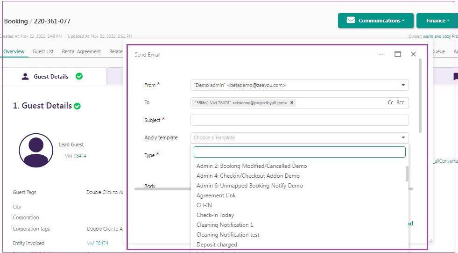Image resolution: width=458 pixels, height=253 pixels.
Task: Select Admin 6: Unmapped Booking Notify Demo template
Action: [x=249, y=186]
